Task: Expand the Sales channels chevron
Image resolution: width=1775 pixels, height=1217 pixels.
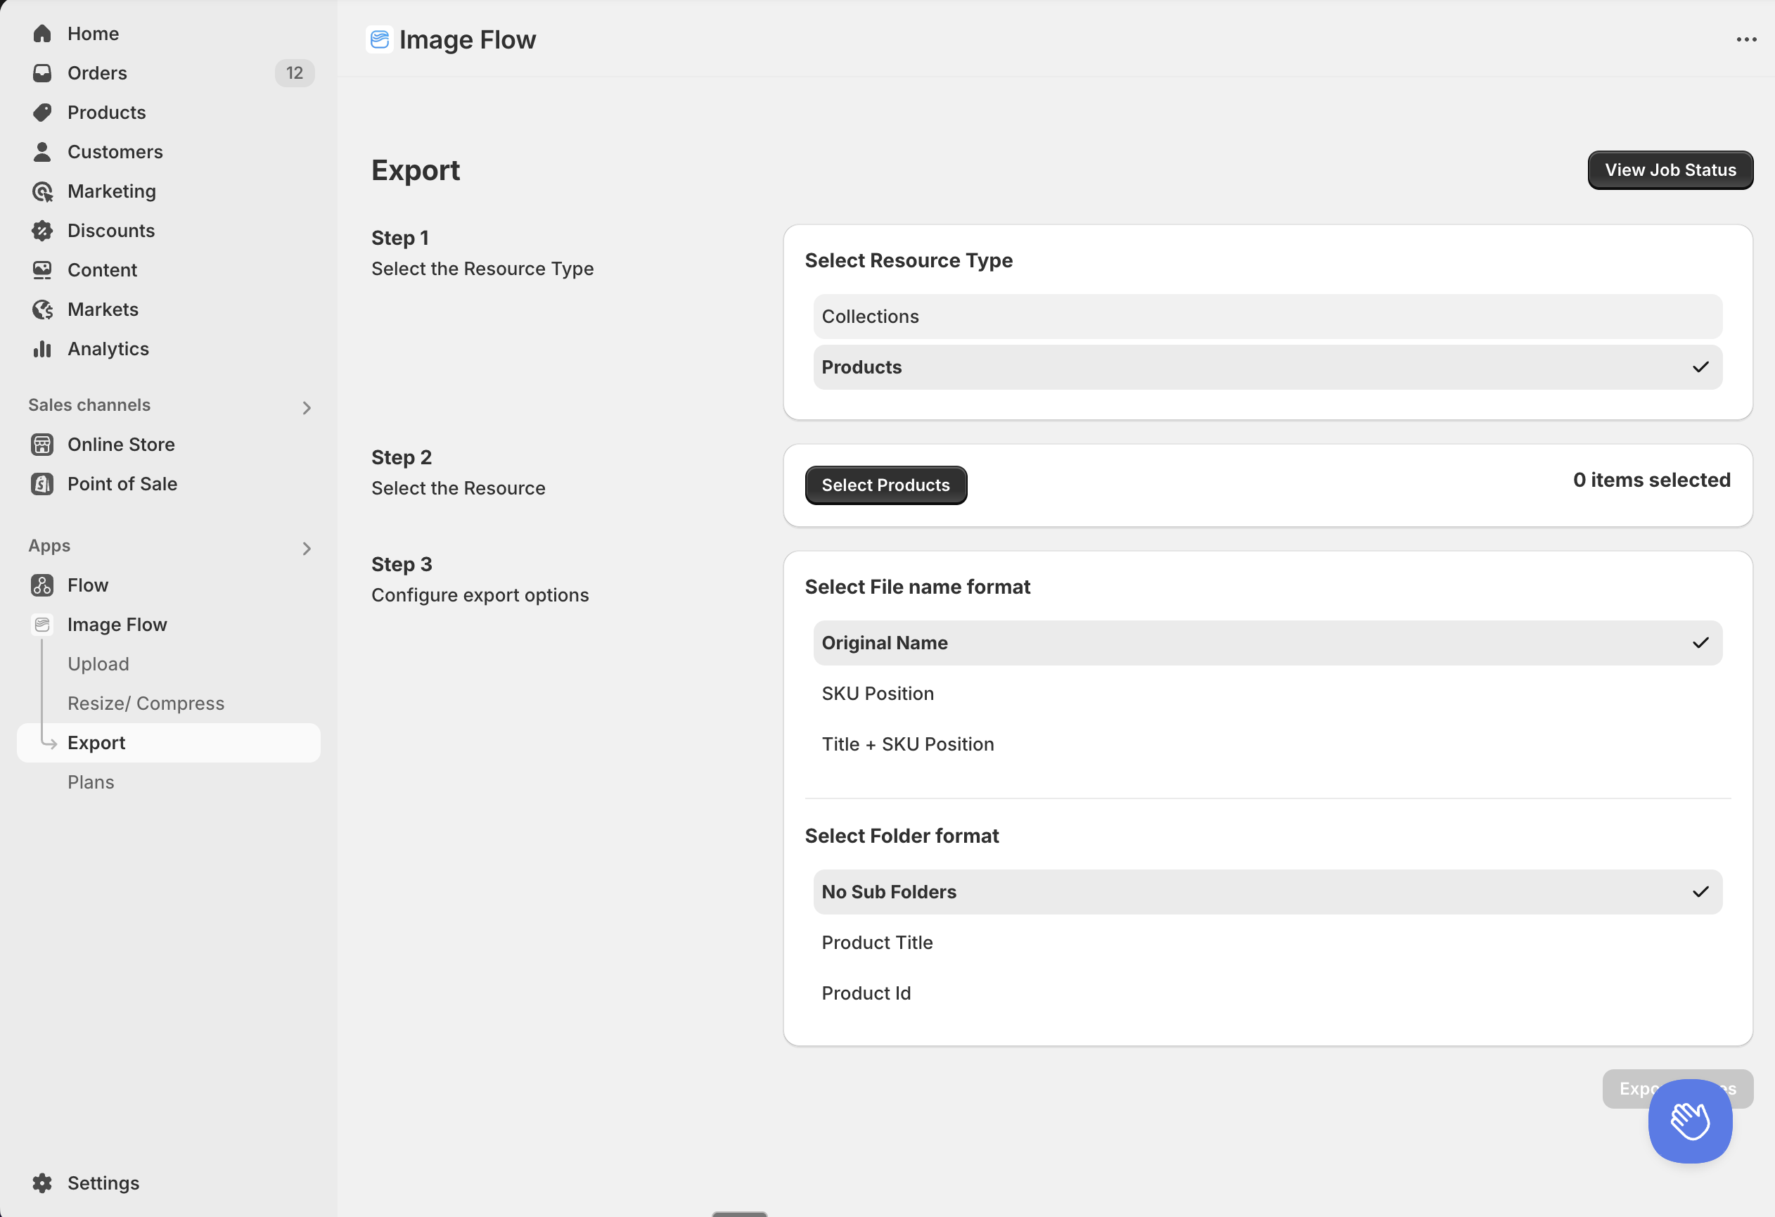Action: point(307,408)
